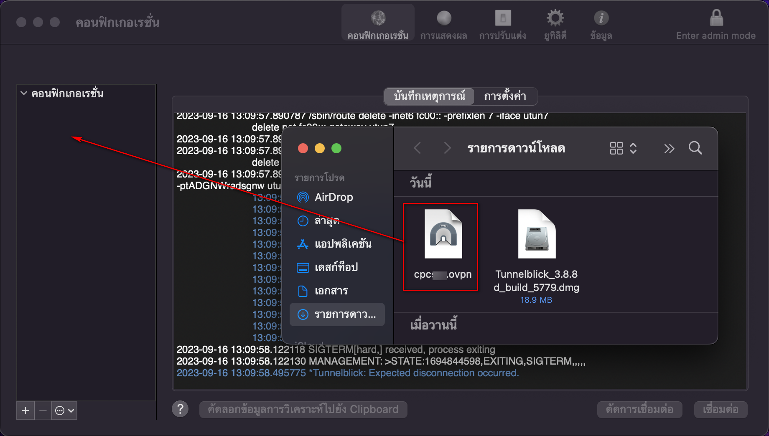Open help via the question mark icon

(x=181, y=409)
